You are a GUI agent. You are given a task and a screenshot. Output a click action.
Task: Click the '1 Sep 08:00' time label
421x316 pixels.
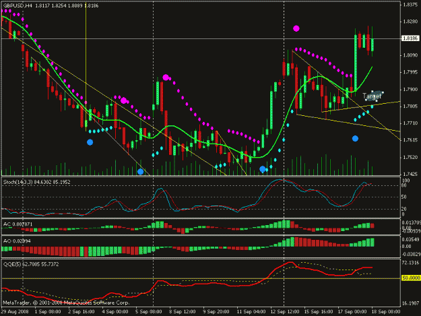pyautogui.click(x=48, y=312)
